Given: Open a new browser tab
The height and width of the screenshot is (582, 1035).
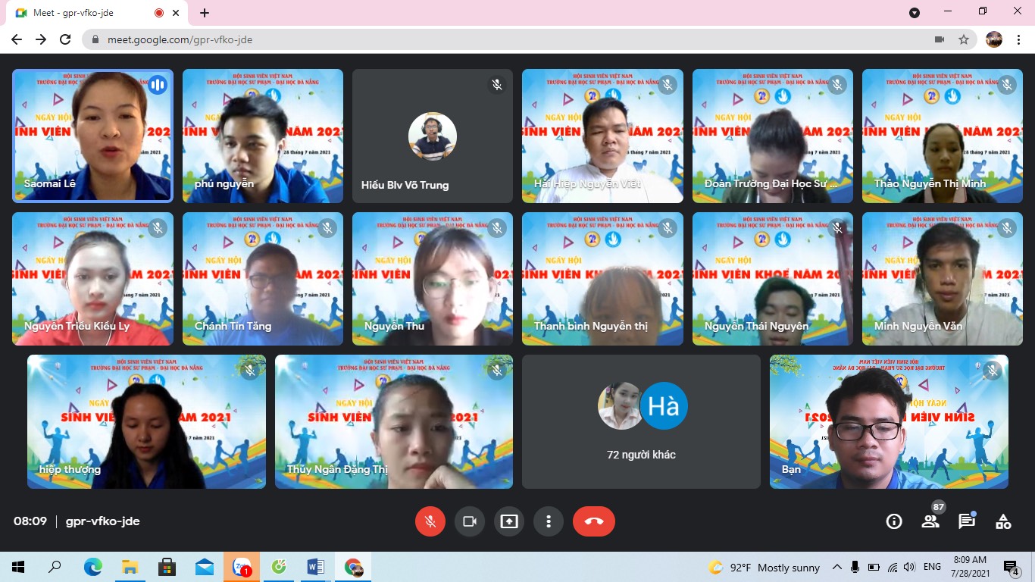Looking at the screenshot, I should pyautogui.click(x=205, y=13).
